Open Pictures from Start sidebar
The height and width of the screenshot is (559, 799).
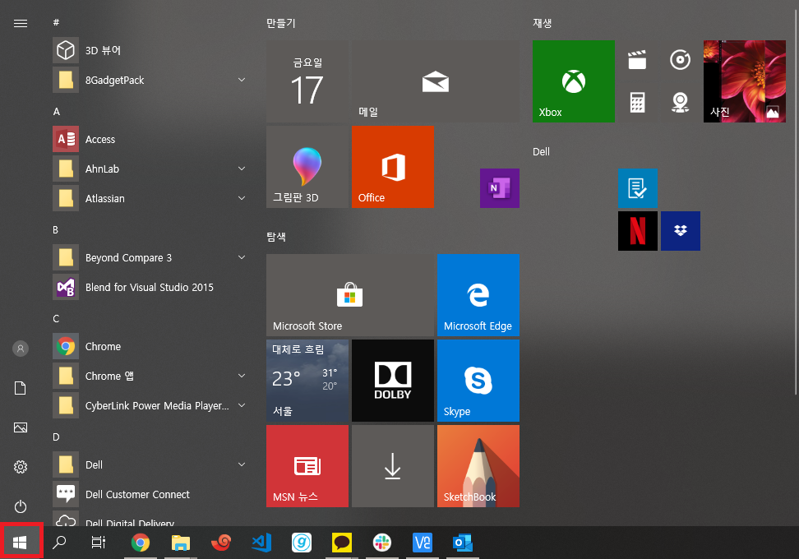pyautogui.click(x=21, y=427)
